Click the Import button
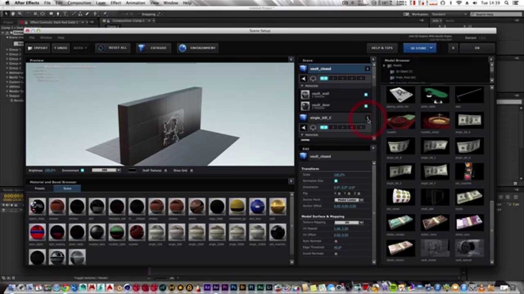This screenshot has height=294, width=524. (38, 48)
